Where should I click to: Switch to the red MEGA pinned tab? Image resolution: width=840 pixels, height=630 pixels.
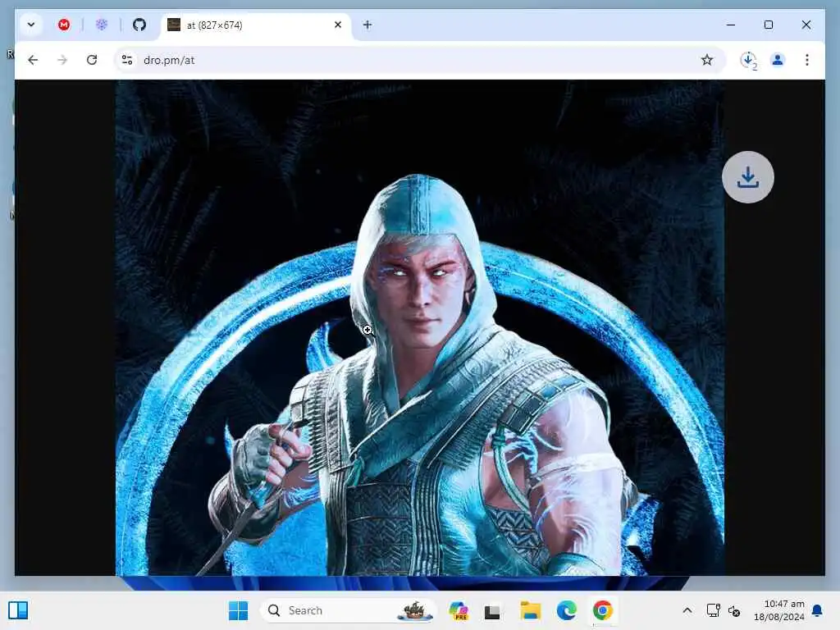(64, 25)
